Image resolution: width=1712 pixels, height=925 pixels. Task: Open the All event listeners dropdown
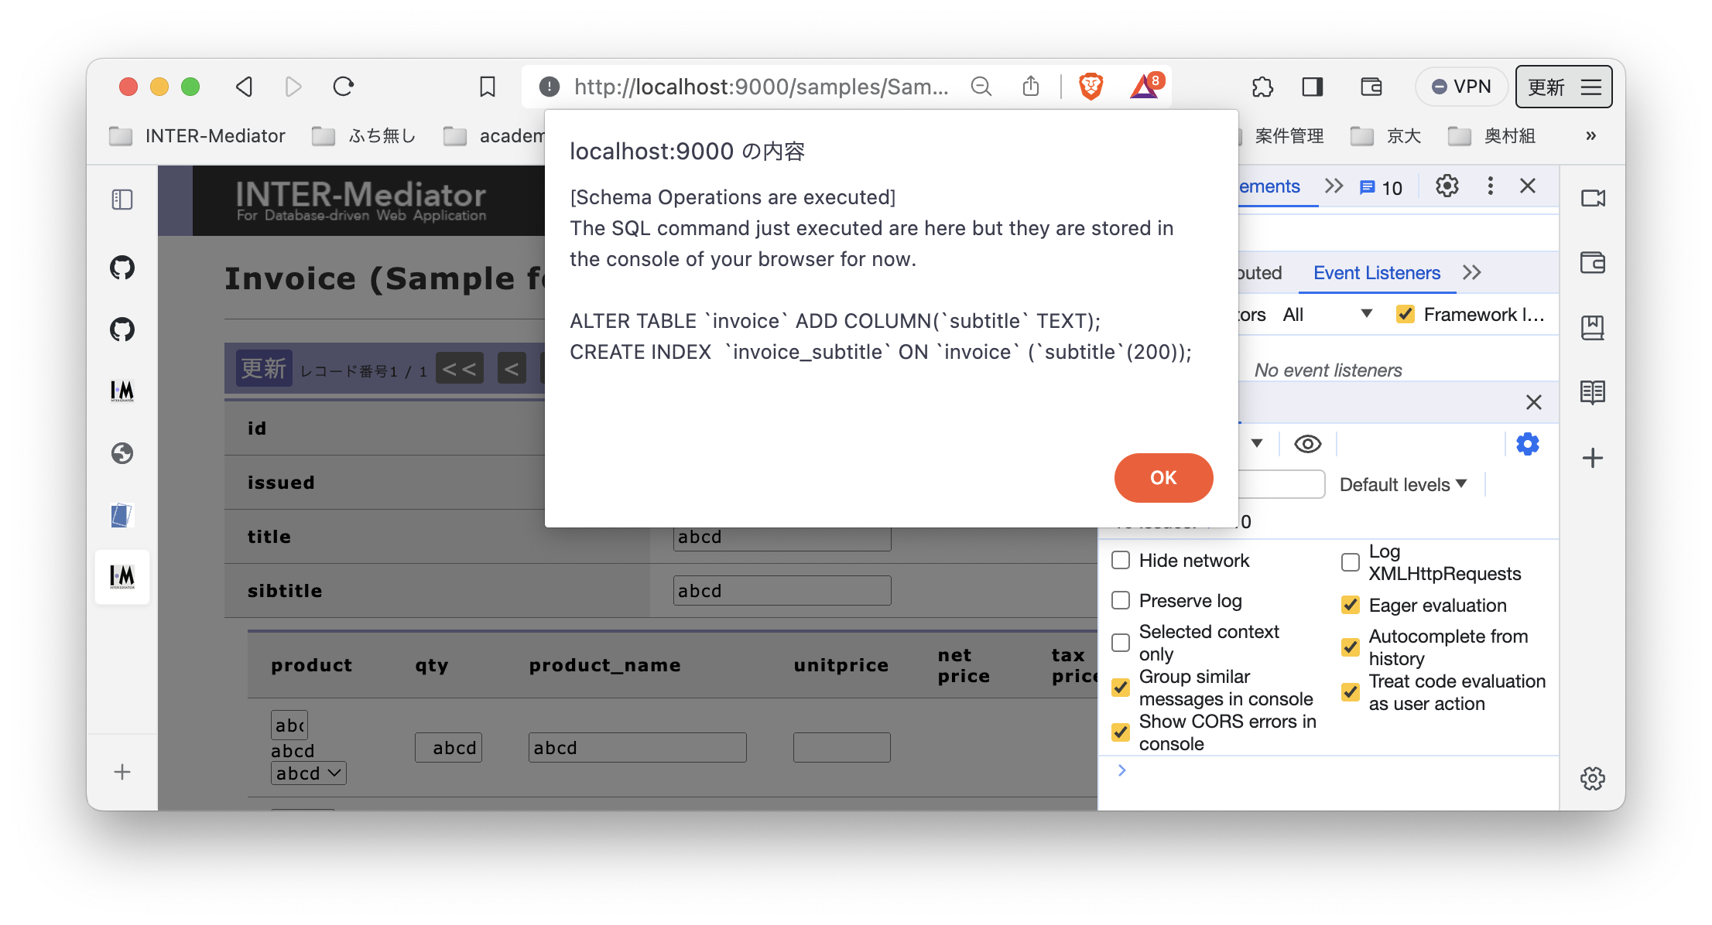1327,314
